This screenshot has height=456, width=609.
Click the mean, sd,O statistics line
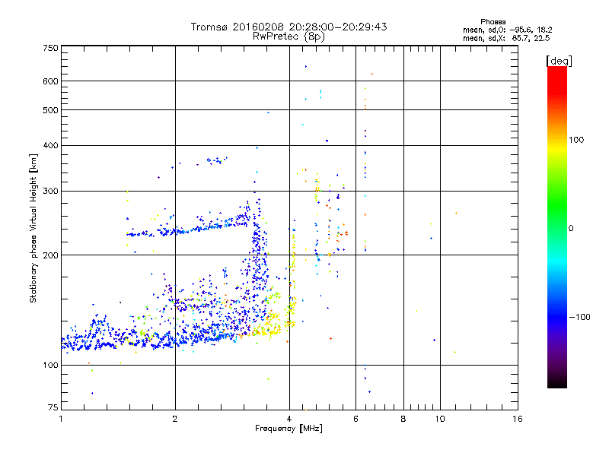pyautogui.click(x=506, y=30)
